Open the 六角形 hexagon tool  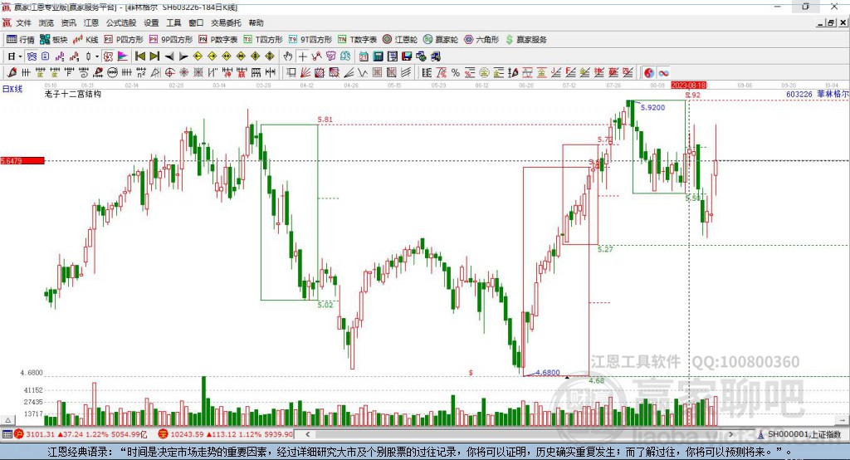point(481,40)
